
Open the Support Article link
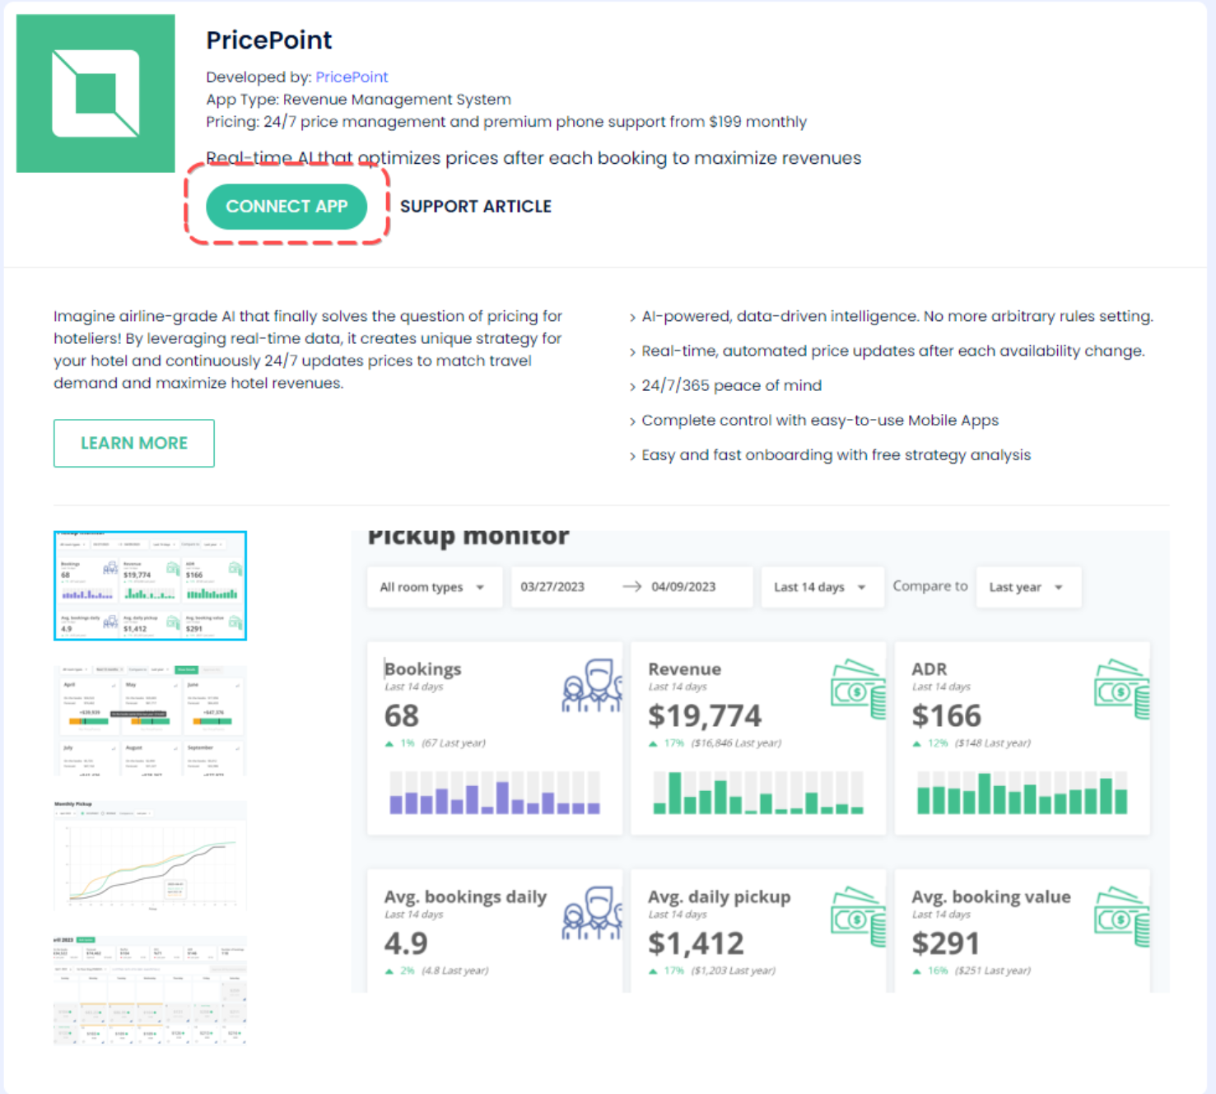tap(476, 207)
